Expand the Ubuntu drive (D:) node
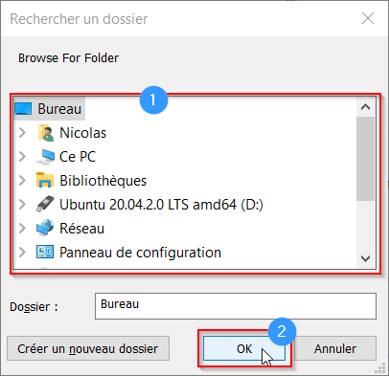The height and width of the screenshot is (376, 389). pyautogui.click(x=22, y=205)
